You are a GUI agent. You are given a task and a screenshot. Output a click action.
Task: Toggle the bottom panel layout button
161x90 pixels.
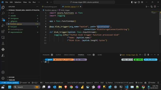135,2
